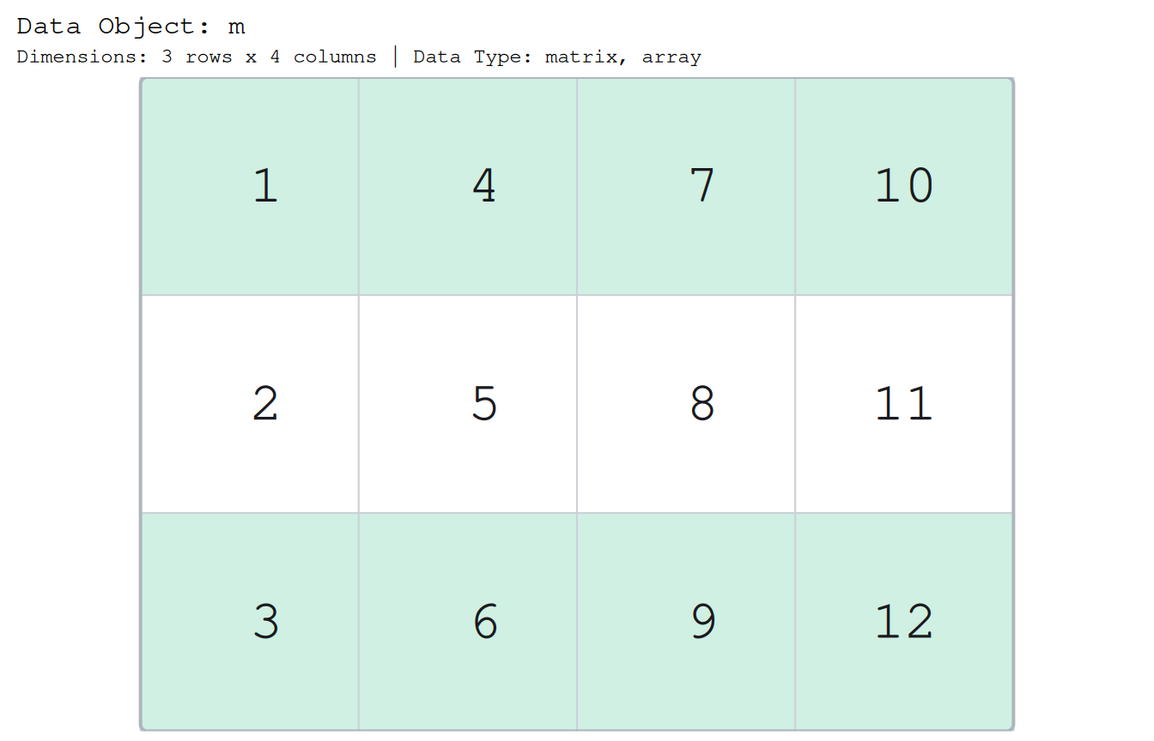Click the 3 rows text in the dimensions line

(x=197, y=57)
